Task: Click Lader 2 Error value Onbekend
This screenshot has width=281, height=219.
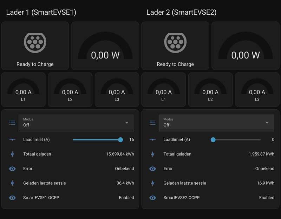Action: point(265,169)
